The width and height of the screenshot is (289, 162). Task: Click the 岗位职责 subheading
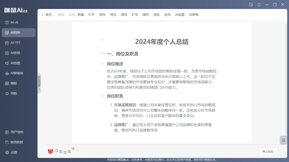pyautogui.click(x=115, y=96)
